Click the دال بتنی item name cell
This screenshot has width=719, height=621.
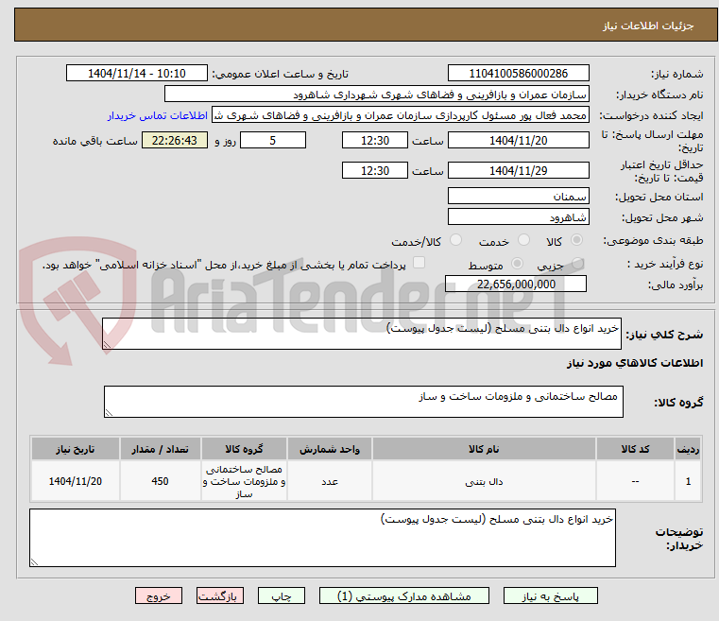pyautogui.click(x=484, y=481)
